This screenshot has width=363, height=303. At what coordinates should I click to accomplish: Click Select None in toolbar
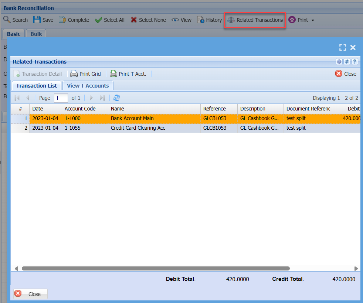click(x=148, y=20)
